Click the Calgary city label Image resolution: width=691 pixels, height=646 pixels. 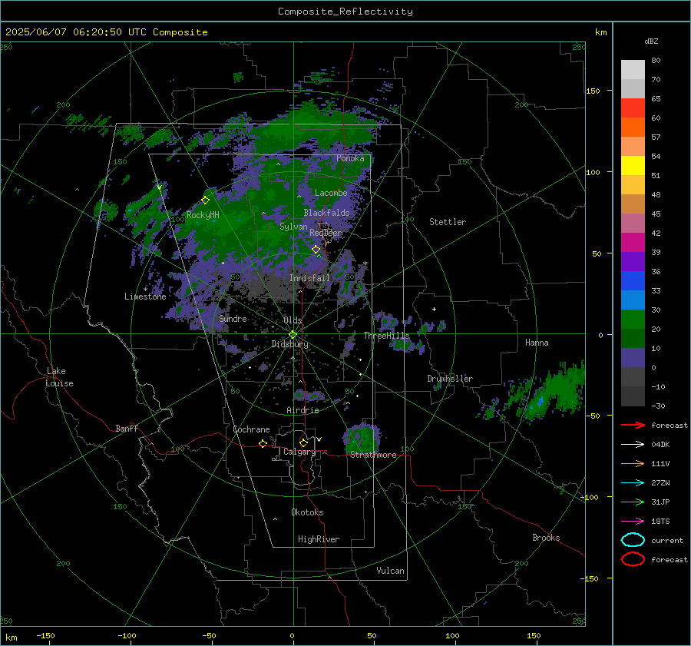(x=299, y=452)
